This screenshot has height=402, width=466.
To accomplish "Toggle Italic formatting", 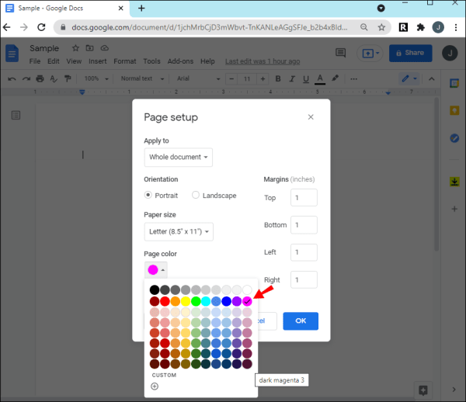I will click(x=292, y=78).
